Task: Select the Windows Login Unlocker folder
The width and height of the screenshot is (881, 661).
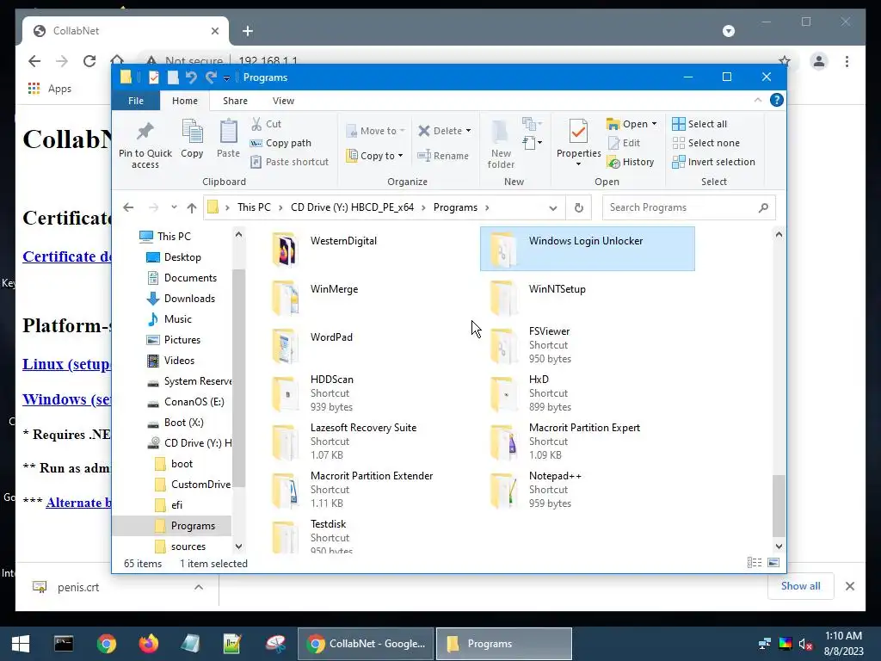Action: (587, 249)
